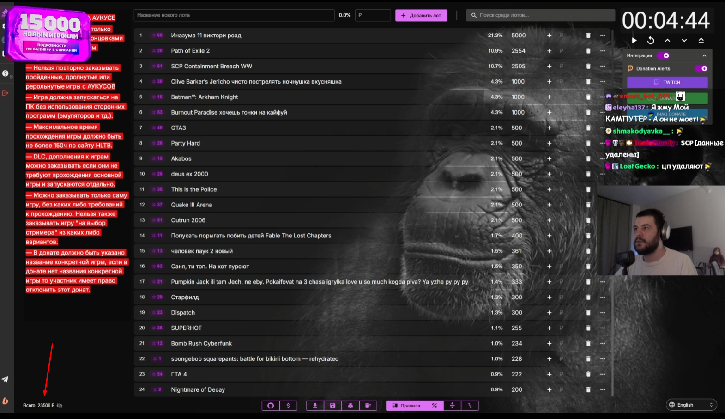Screen dimensions: 725x419
Task: Delete the Dispatch lot
Action: 588,313
